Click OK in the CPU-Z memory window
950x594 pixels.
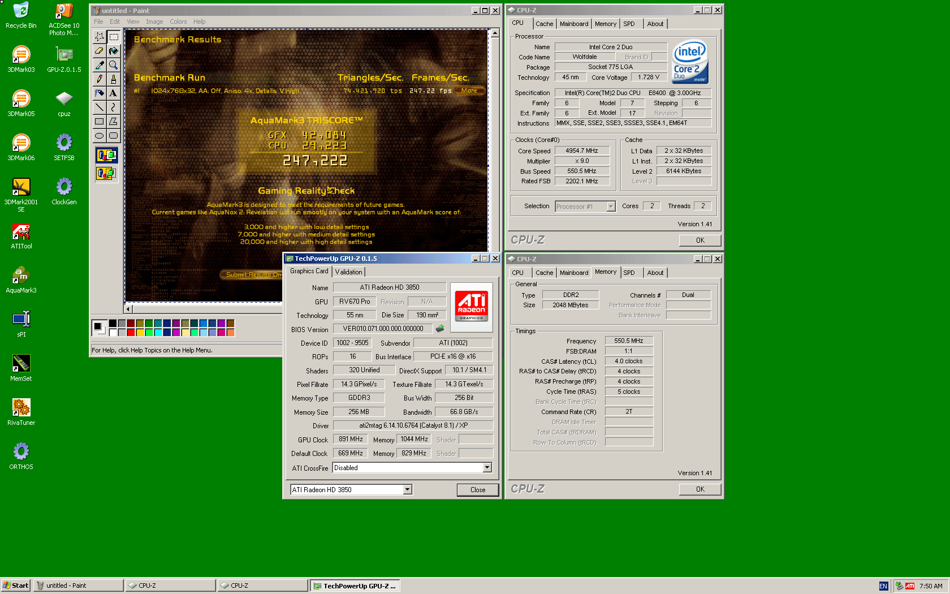700,489
